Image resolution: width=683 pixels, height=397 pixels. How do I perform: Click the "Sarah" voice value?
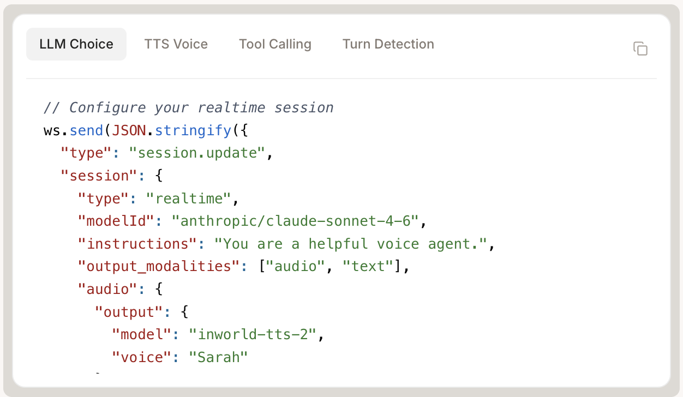point(218,357)
